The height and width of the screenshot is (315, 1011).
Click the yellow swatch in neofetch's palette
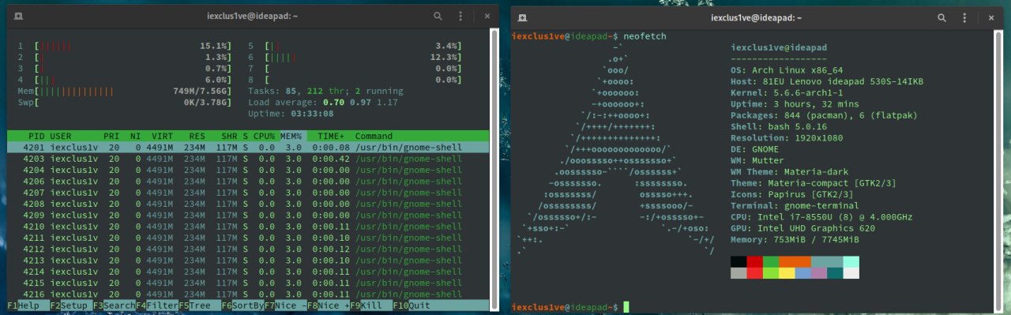[787, 273]
